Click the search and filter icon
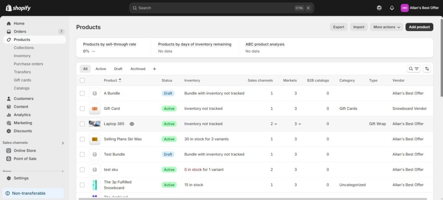The height and width of the screenshot is (200, 443). pos(414,69)
